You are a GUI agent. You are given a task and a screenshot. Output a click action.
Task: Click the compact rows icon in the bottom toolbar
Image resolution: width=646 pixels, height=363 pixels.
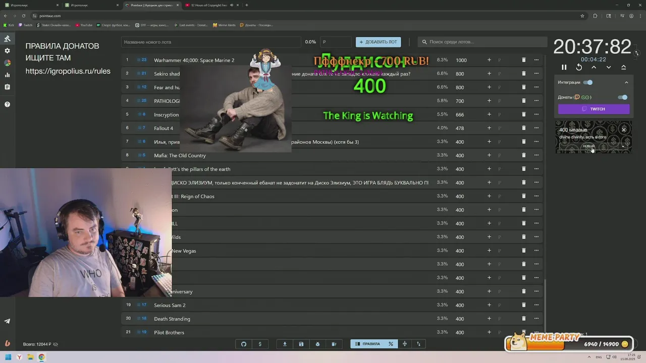click(x=404, y=344)
